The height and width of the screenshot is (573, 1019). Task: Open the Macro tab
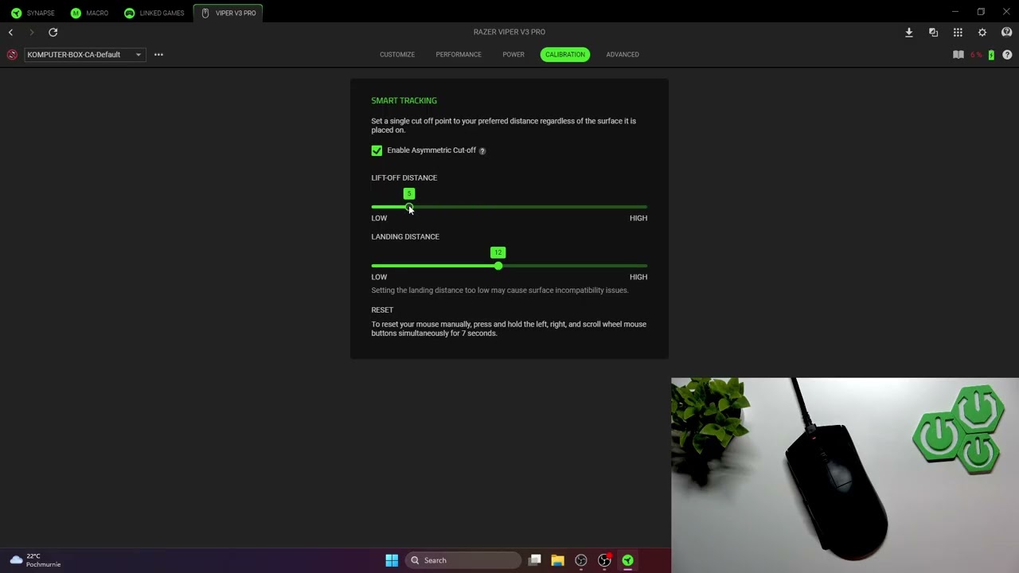pyautogui.click(x=89, y=13)
